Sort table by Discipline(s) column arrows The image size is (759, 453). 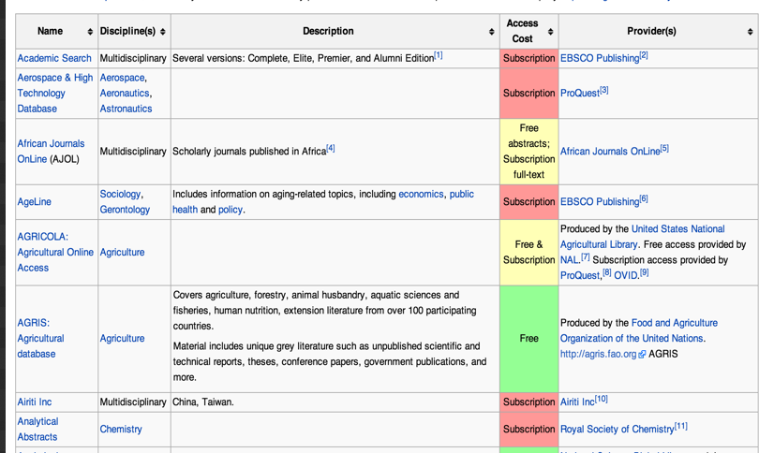point(163,32)
